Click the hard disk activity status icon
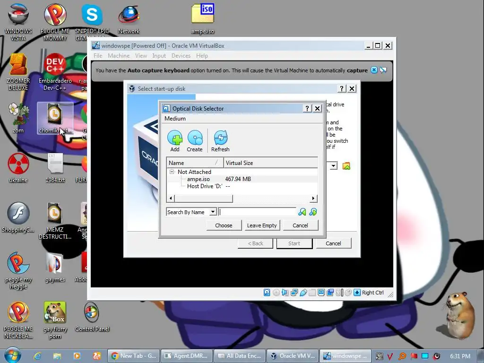Screen dimensions: 484x363 click(267, 292)
